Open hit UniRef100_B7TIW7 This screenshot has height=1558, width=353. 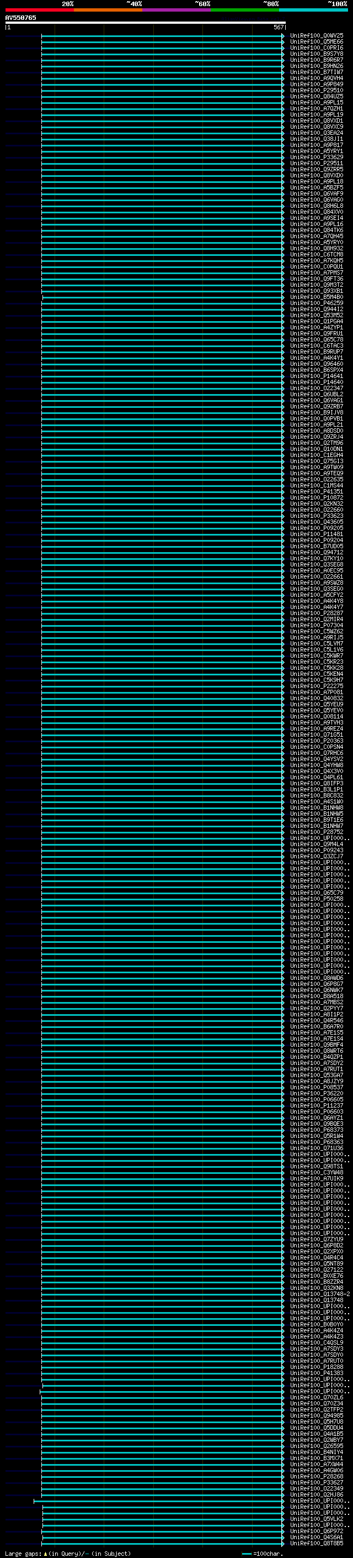[x=316, y=72]
